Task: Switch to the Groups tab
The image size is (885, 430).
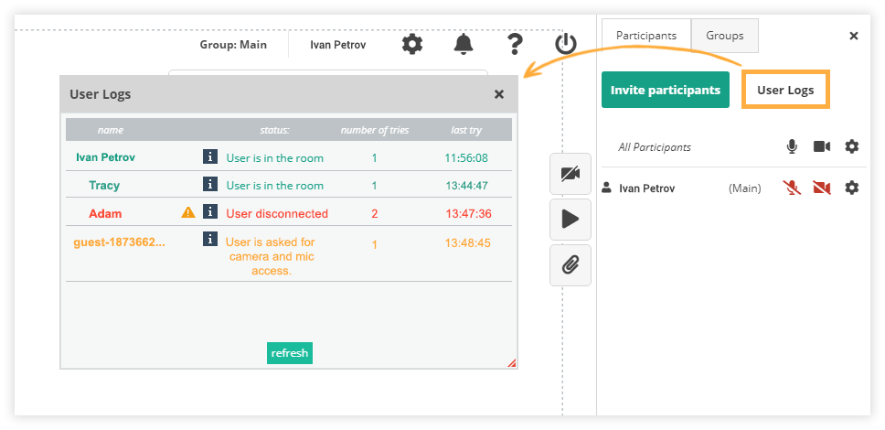Action: tap(725, 36)
